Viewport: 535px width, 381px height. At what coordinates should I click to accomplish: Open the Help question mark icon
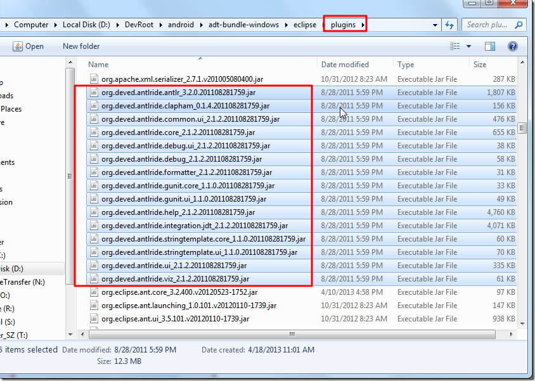point(512,46)
